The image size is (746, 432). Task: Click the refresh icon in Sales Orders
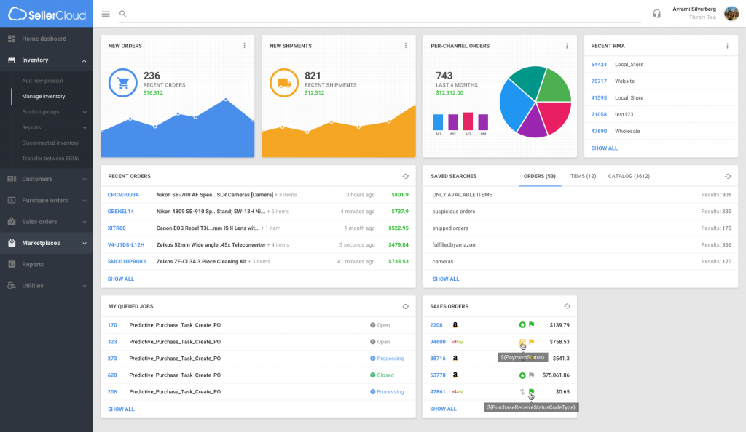567,307
